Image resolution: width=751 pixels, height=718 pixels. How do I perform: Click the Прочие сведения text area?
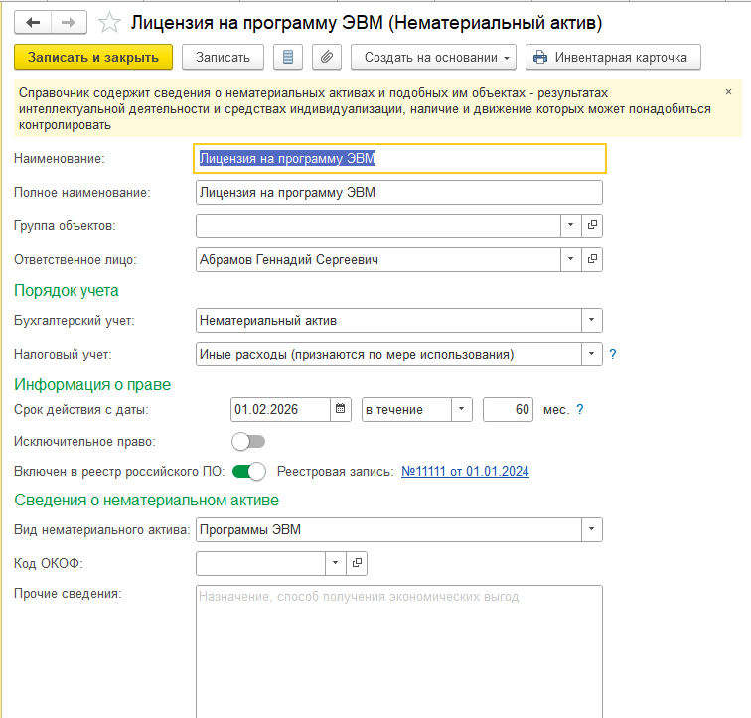(x=399, y=651)
